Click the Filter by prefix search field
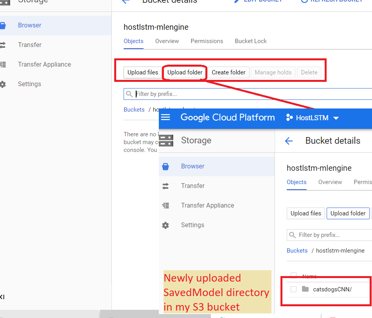Viewport: 372px width, 318px height. 250,94
